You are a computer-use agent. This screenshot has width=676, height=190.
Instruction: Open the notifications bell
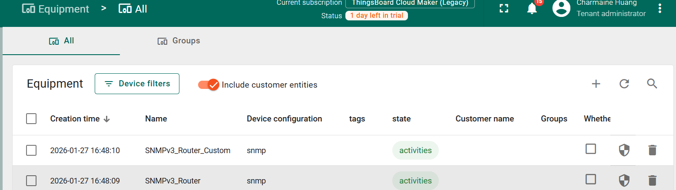click(532, 8)
